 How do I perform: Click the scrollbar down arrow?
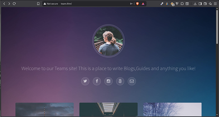[217, 115]
